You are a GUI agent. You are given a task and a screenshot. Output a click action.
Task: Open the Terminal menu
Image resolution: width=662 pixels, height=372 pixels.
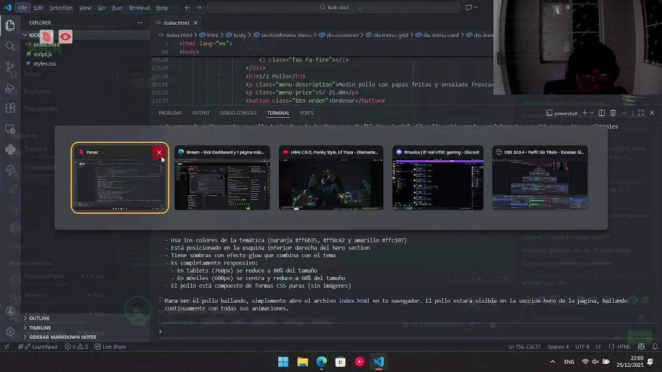[x=139, y=8]
